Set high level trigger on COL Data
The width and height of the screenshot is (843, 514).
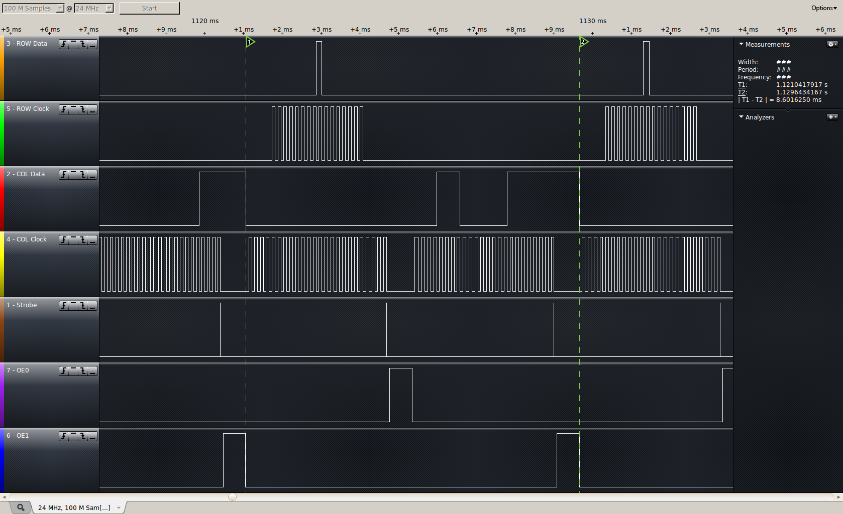click(73, 175)
